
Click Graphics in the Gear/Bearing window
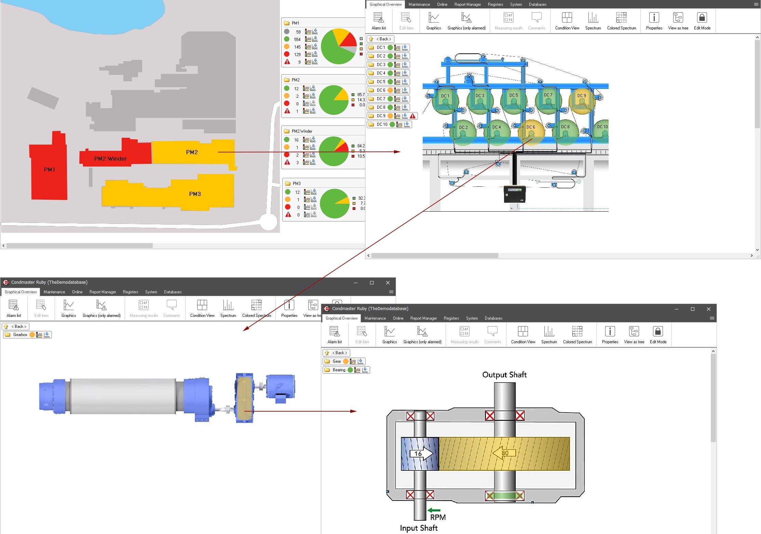click(x=389, y=335)
